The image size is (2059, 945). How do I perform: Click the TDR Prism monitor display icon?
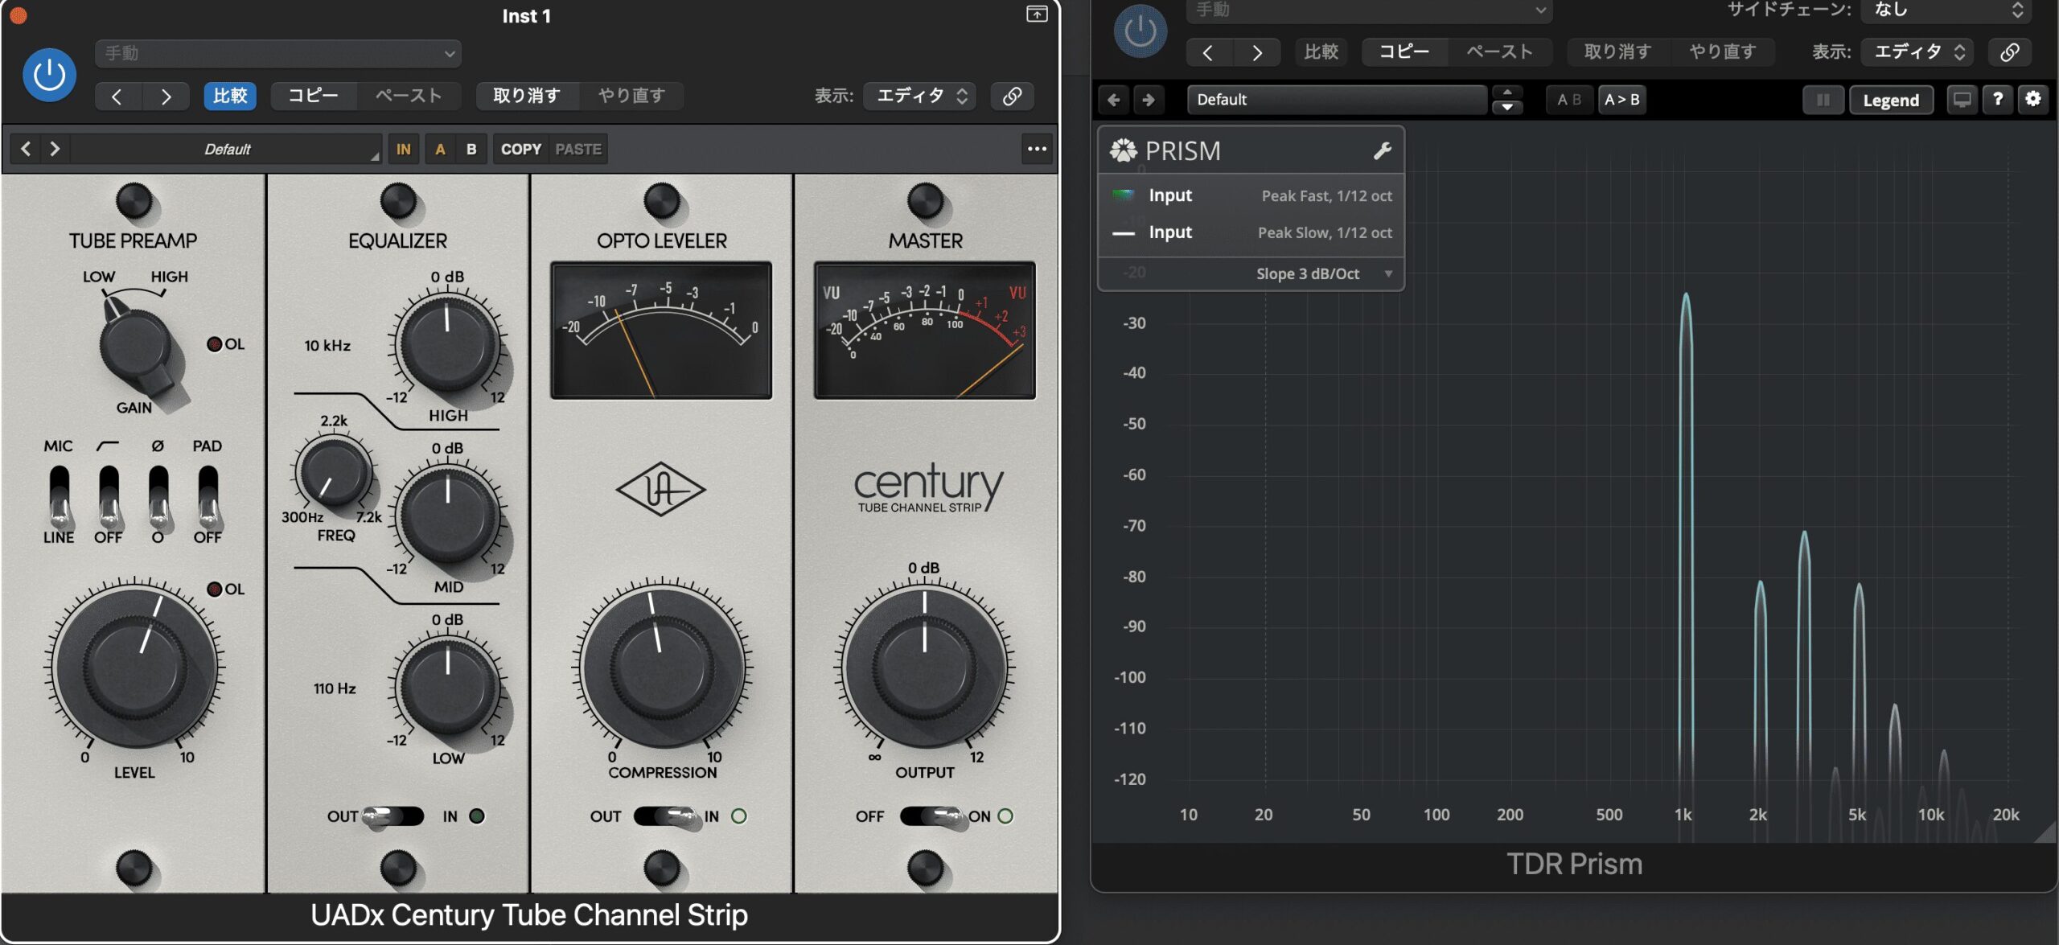click(1962, 99)
